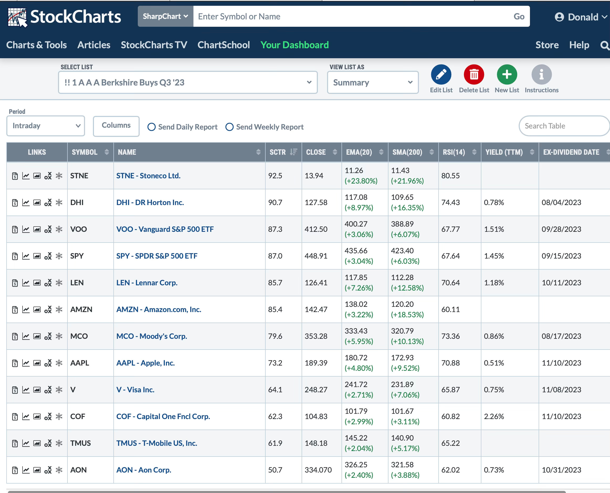Open the Symbol Summary icon for V

pos(15,390)
